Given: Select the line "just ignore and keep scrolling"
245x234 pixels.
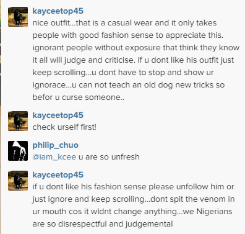Looking at the screenshot, I should click(x=134, y=199).
